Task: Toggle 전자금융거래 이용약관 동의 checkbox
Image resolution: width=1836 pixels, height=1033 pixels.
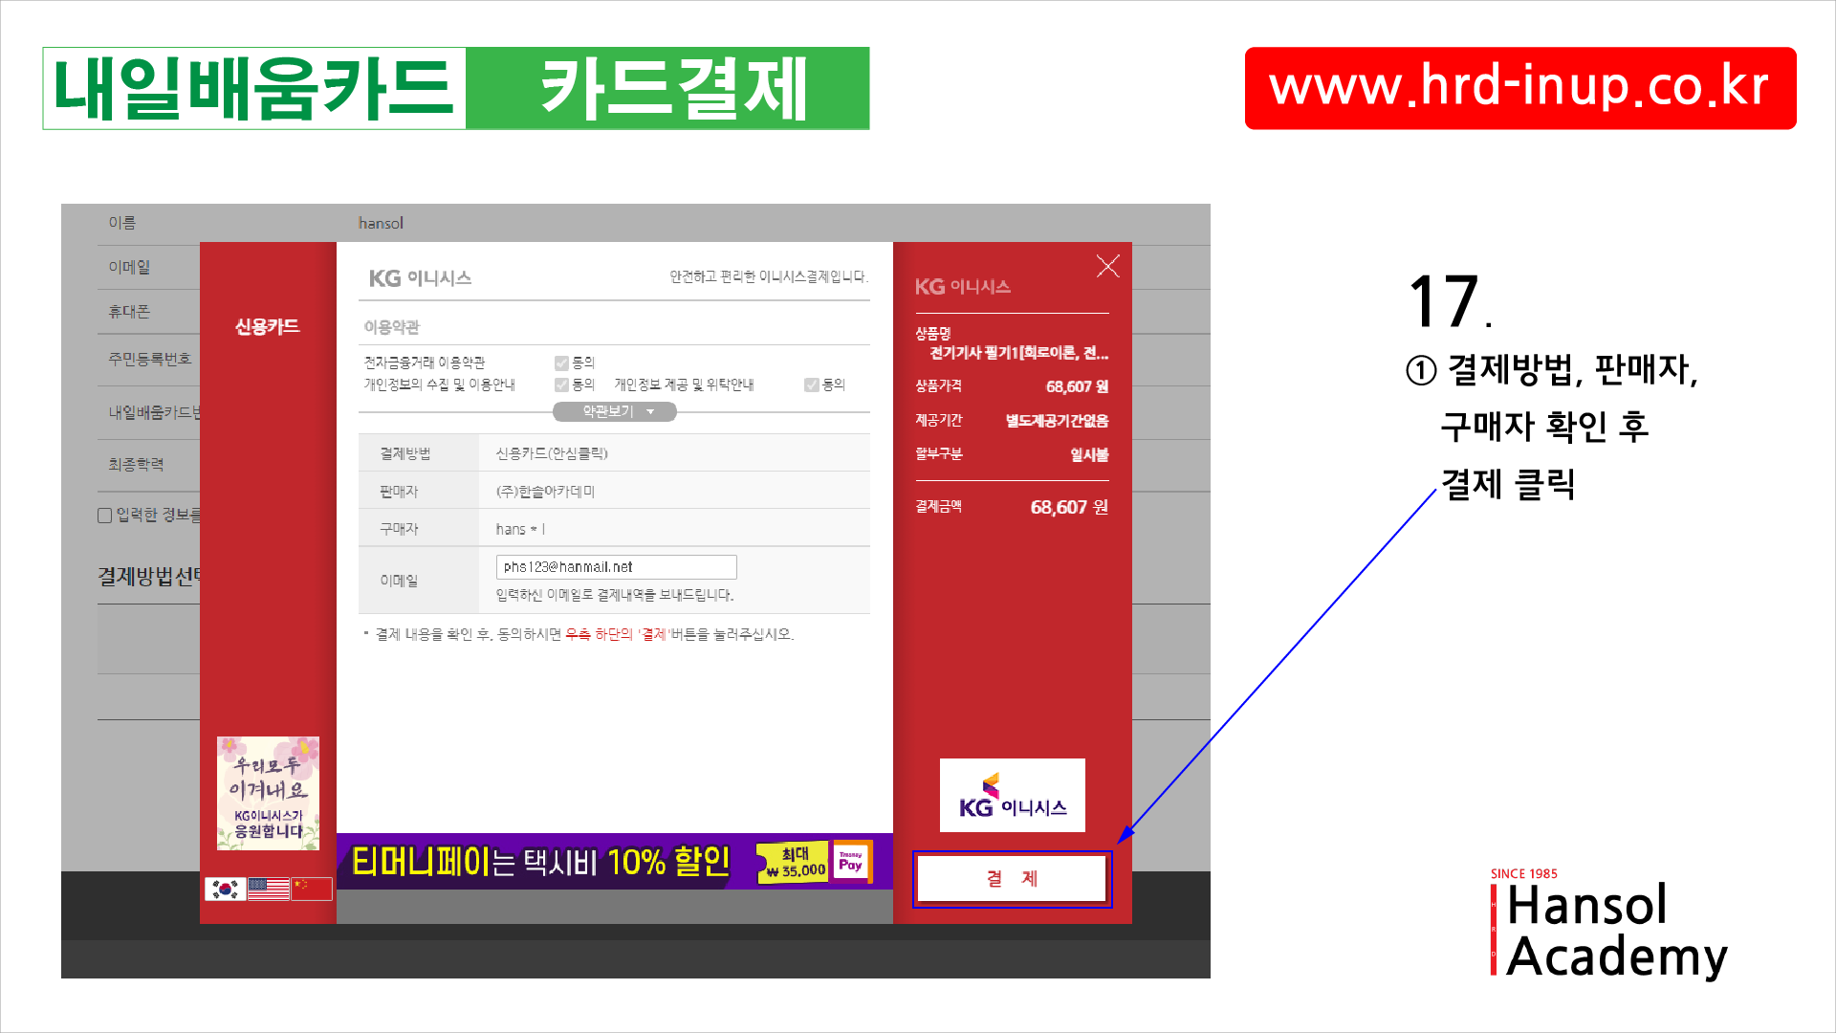Action: [x=561, y=363]
